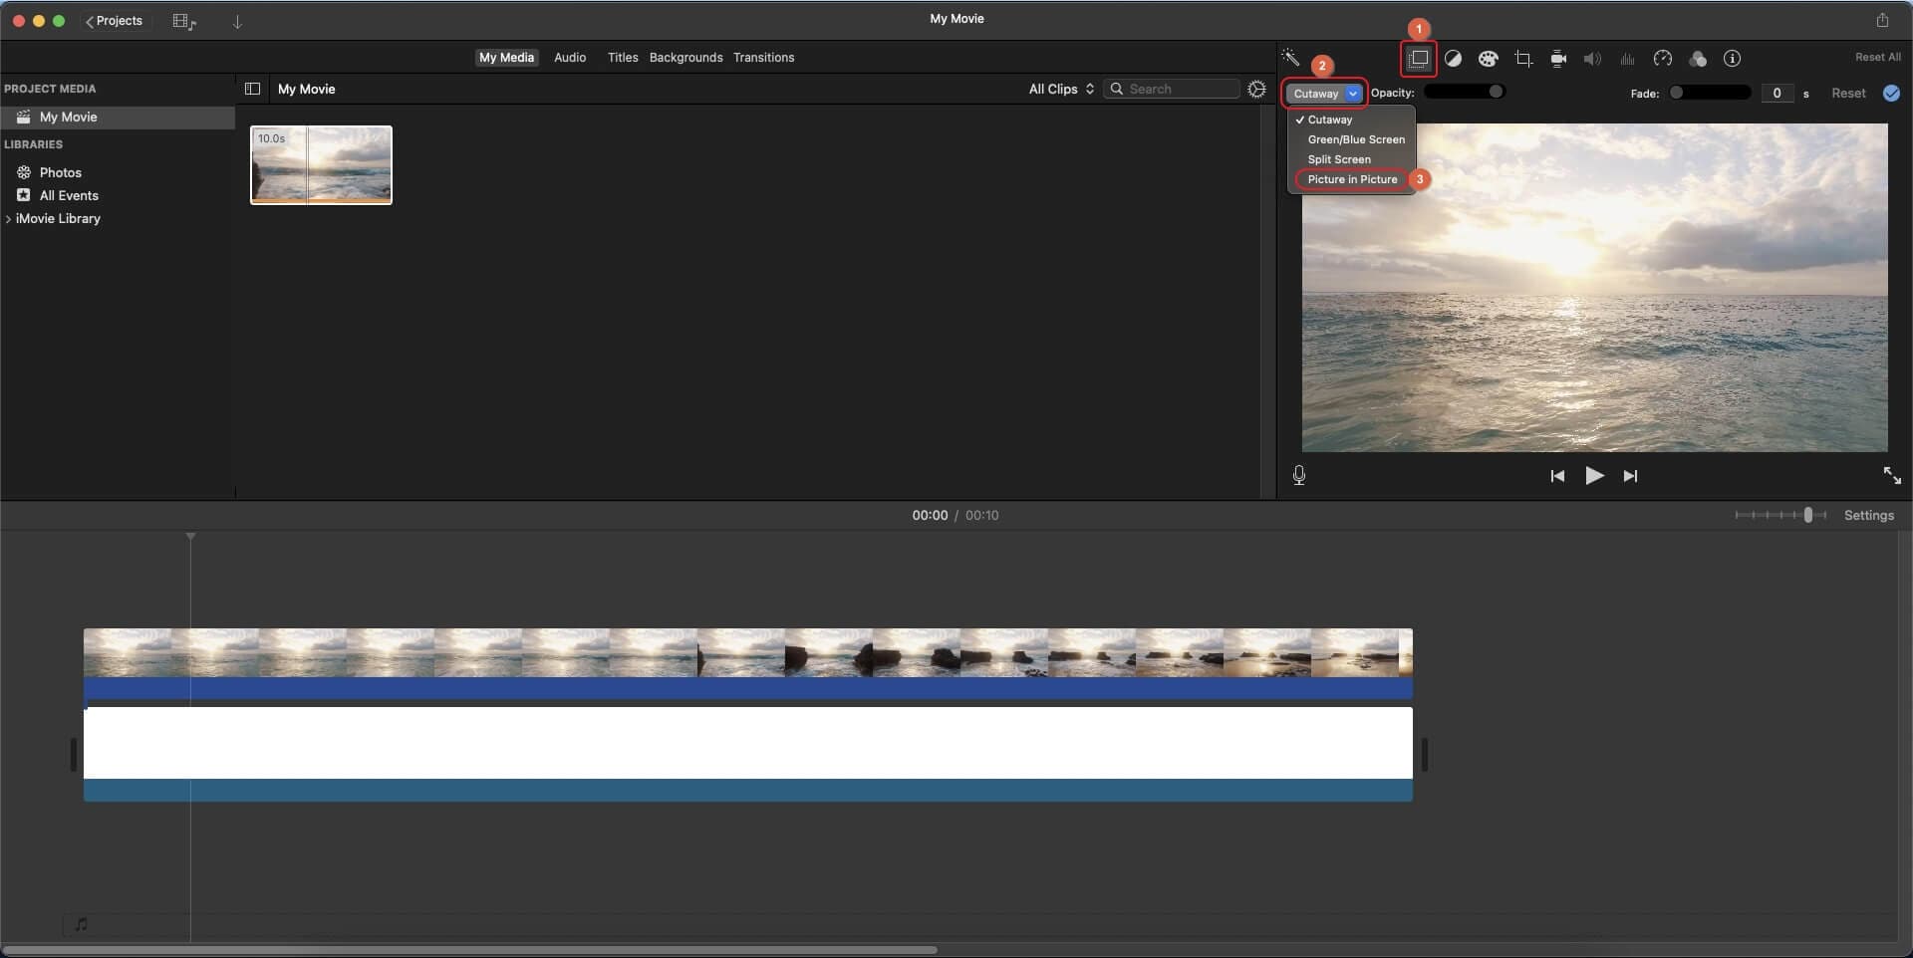The height and width of the screenshot is (958, 1913).
Task: Open the video overlay settings icon
Action: 1418,58
